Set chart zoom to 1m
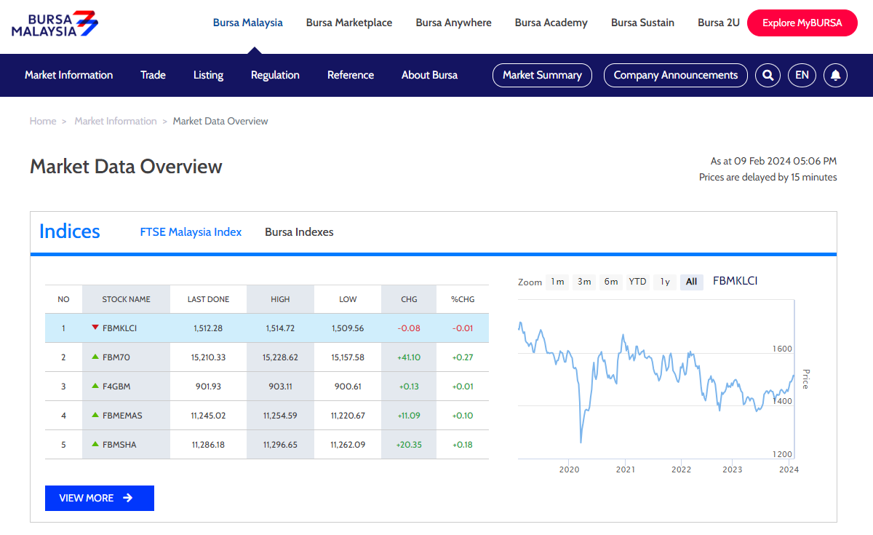 click(x=557, y=282)
